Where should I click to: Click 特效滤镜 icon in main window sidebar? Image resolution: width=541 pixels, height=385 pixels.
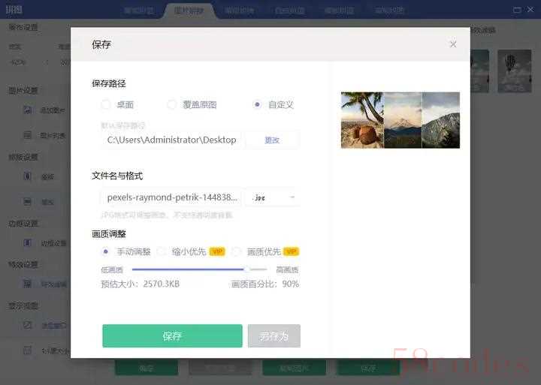pyautogui.click(x=28, y=284)
